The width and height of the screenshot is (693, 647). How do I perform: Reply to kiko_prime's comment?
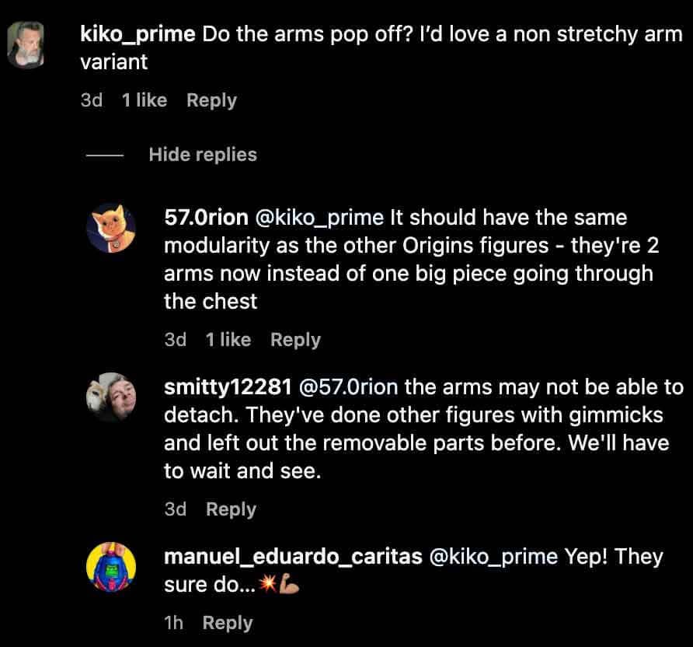coord(211,100)
